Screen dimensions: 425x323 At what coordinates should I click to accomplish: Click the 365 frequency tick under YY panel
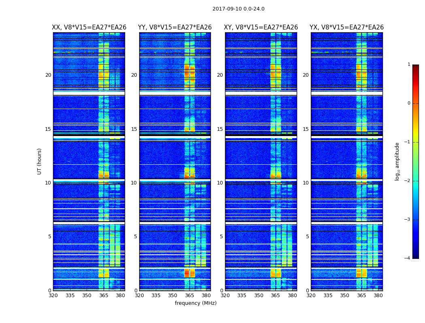click(x=189, y=296)
